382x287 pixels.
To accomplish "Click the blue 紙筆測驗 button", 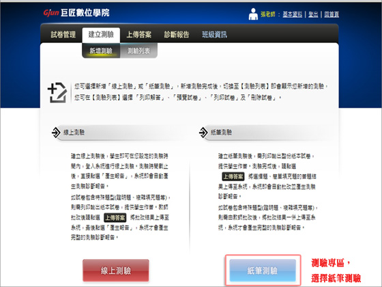I will click(x=263, y=271).
